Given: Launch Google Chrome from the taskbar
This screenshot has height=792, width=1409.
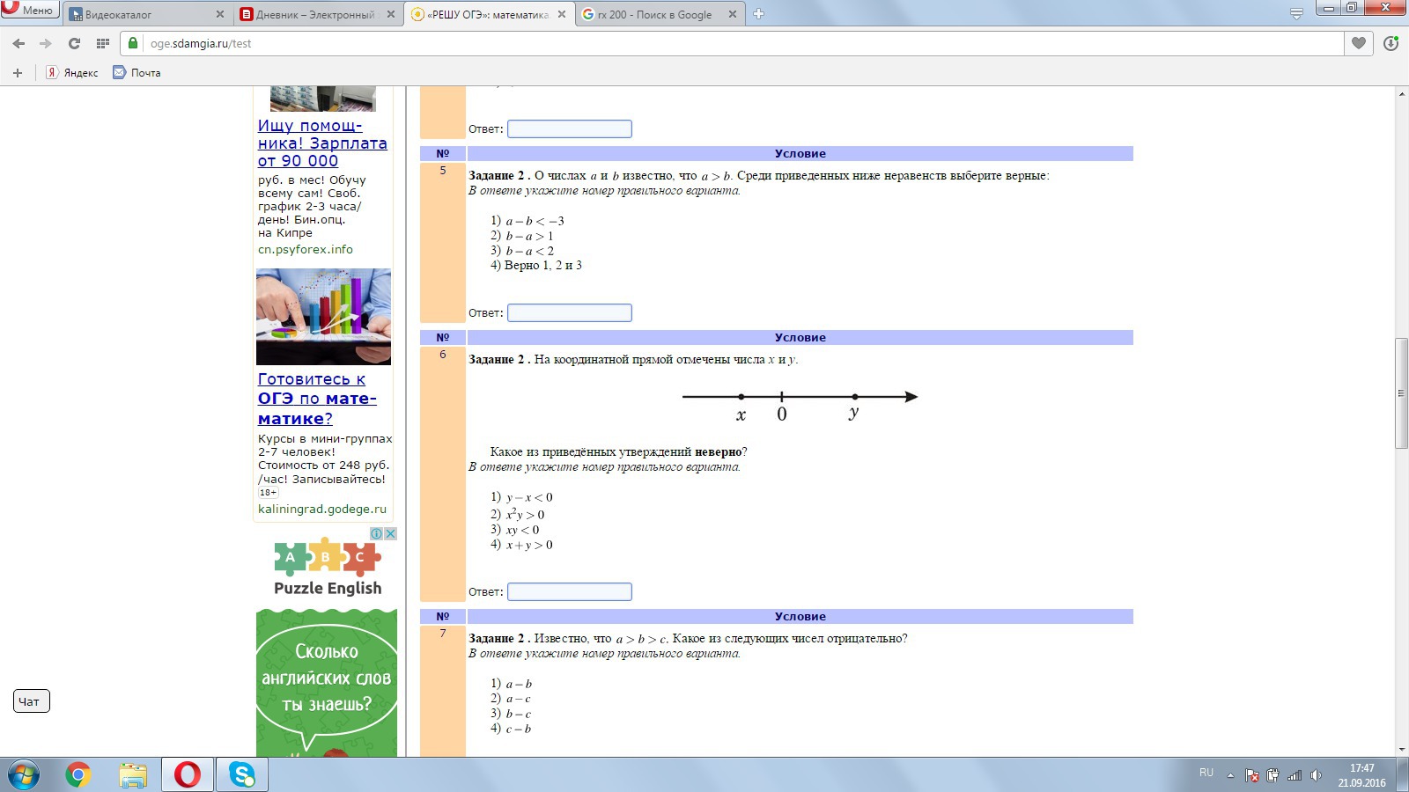Looking at the screenshot, I should pos(78,774).
